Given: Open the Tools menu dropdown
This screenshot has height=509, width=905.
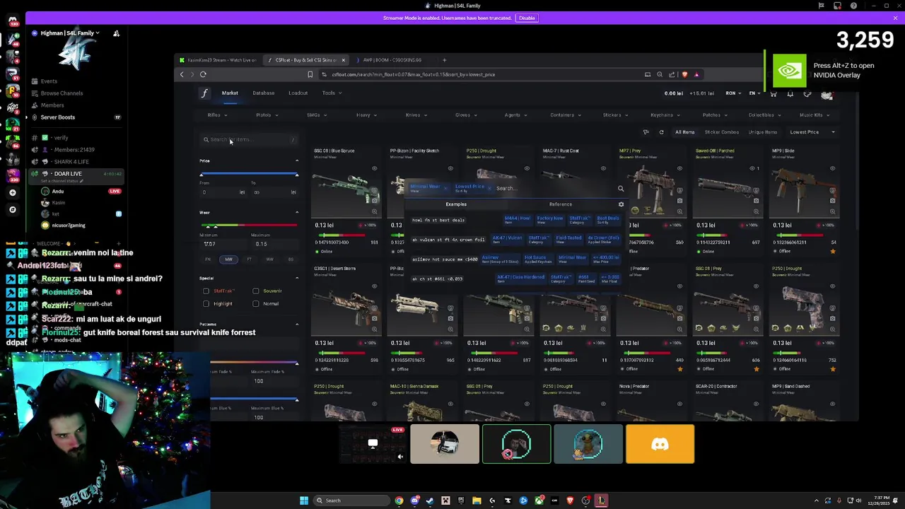Looking at the screenshot, I should (x=332, y=93).
